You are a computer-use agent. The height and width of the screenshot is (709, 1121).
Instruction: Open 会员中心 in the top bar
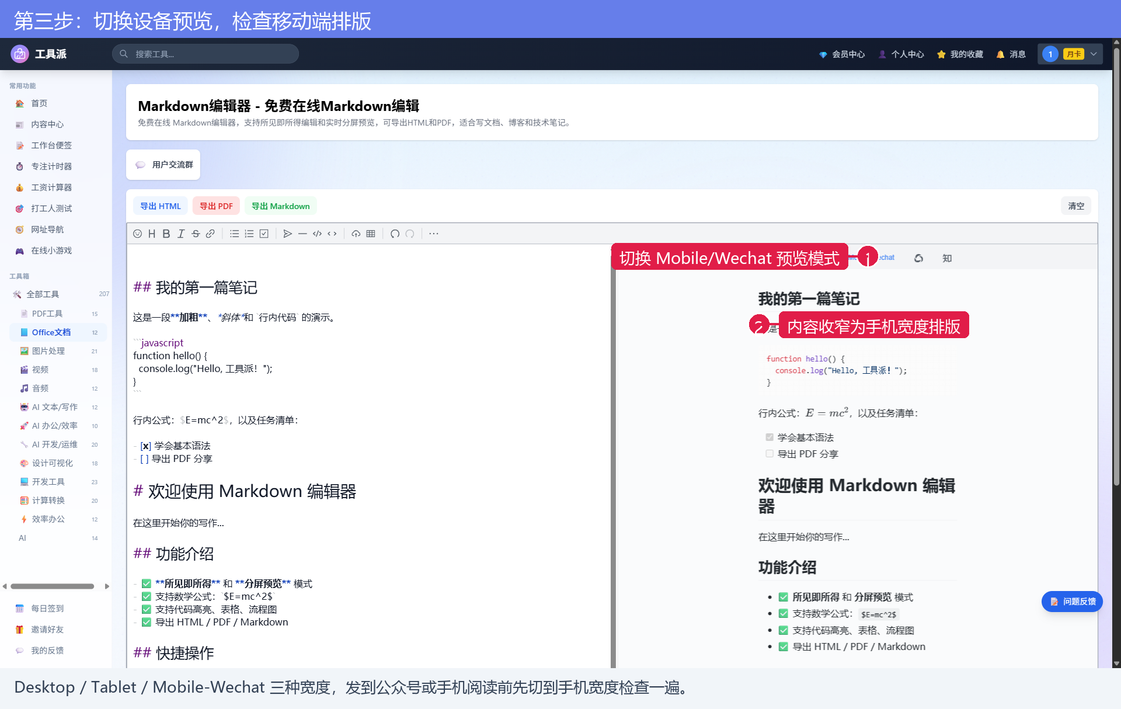click(841, 54)
